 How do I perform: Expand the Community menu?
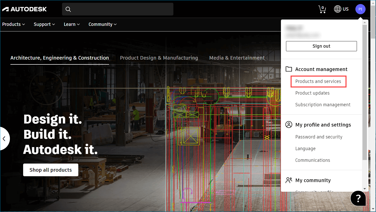[x=102, y=24]
